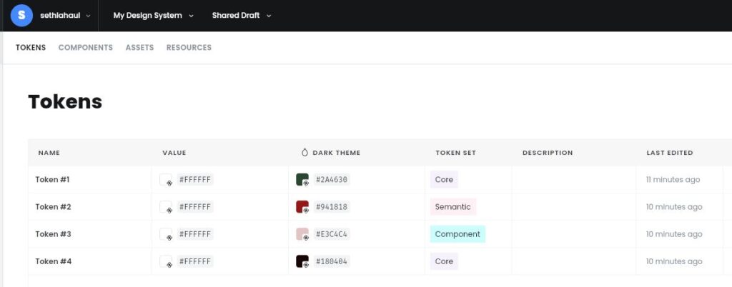Click the droplet icon beside Dark Theme
Viewport: 732px width, 287px height.
click(305, 153)
